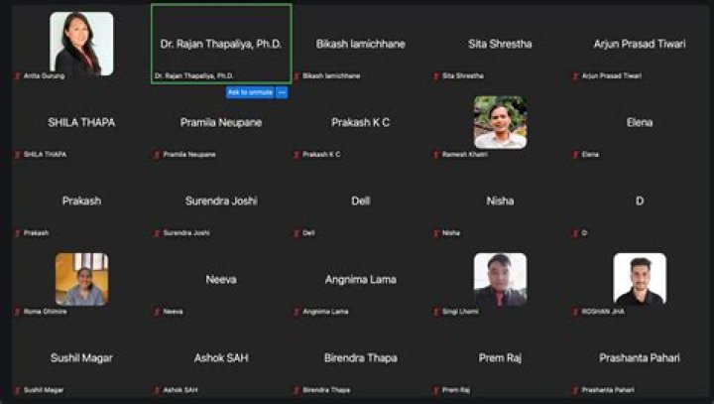The height and width of the screenshot is (404, 714).
Task: Click Surendra Joshi's muted mic icon
Action: point(157,233)
